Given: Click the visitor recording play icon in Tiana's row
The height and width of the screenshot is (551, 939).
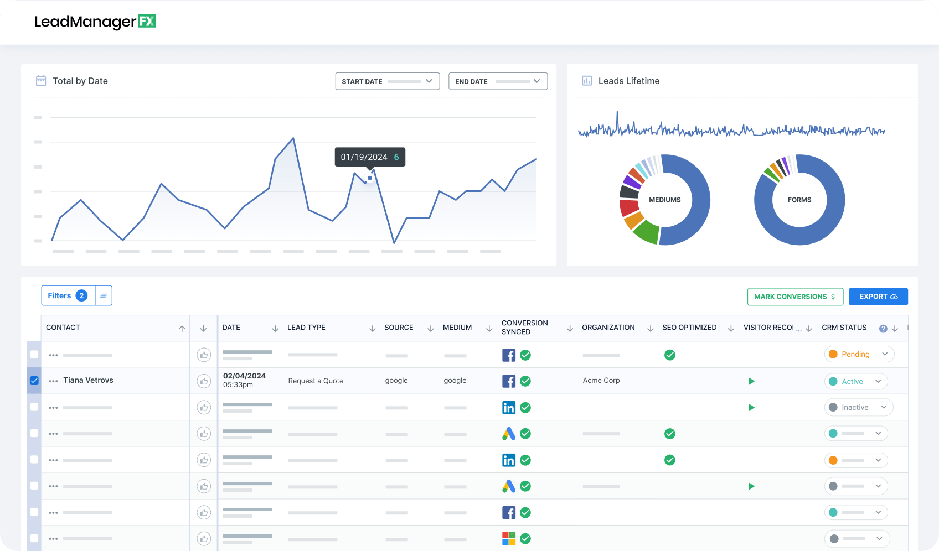Looking at the screenshot, I should click(x=751, y=381).
